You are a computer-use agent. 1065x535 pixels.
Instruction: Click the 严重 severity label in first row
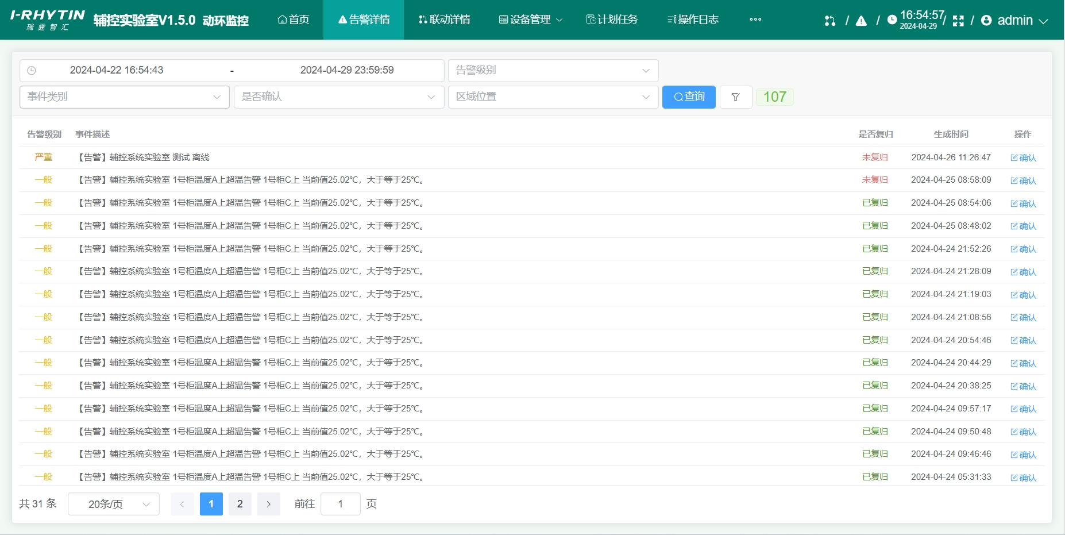(x=44, y=157)
